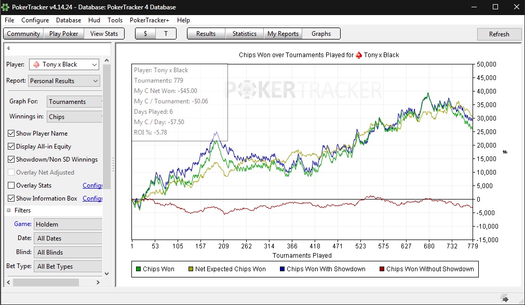Click the Game filter label link
This screenshot has width=525, height=305.
pos(23,224)
